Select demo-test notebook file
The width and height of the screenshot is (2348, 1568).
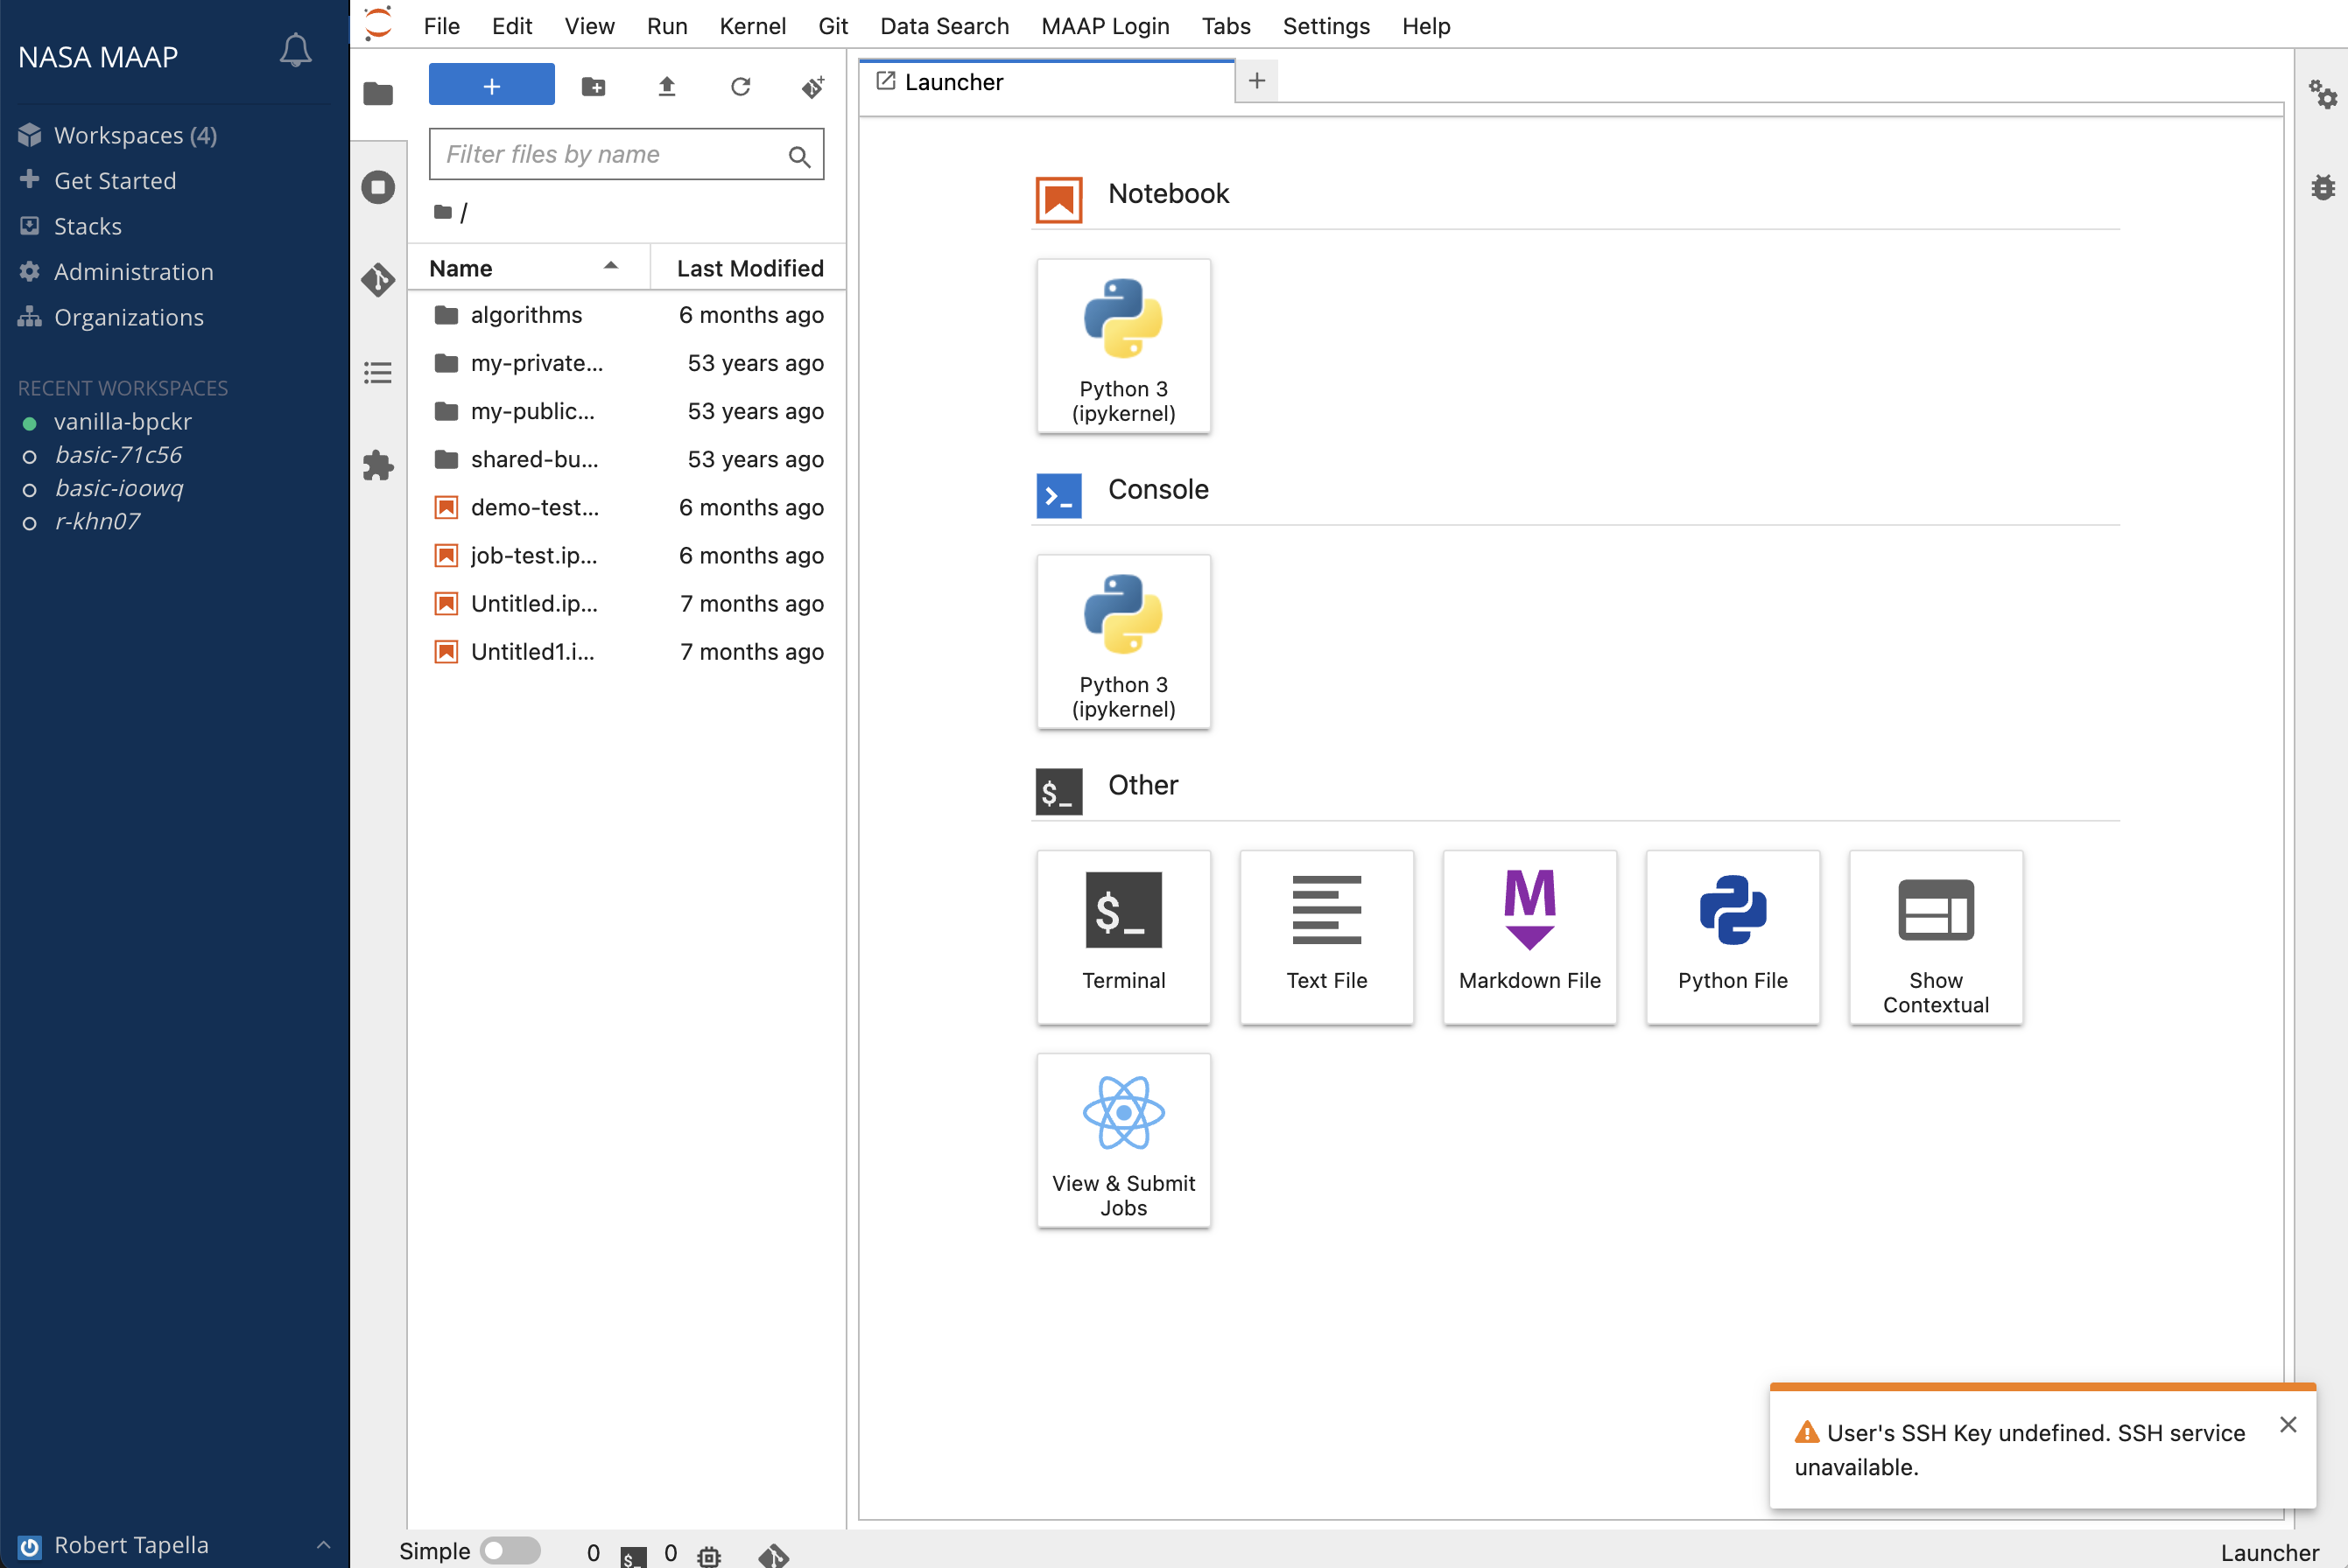626,507
